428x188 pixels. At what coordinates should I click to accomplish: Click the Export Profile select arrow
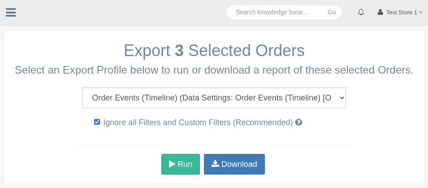pyautogui.click(x=341, y=98)
